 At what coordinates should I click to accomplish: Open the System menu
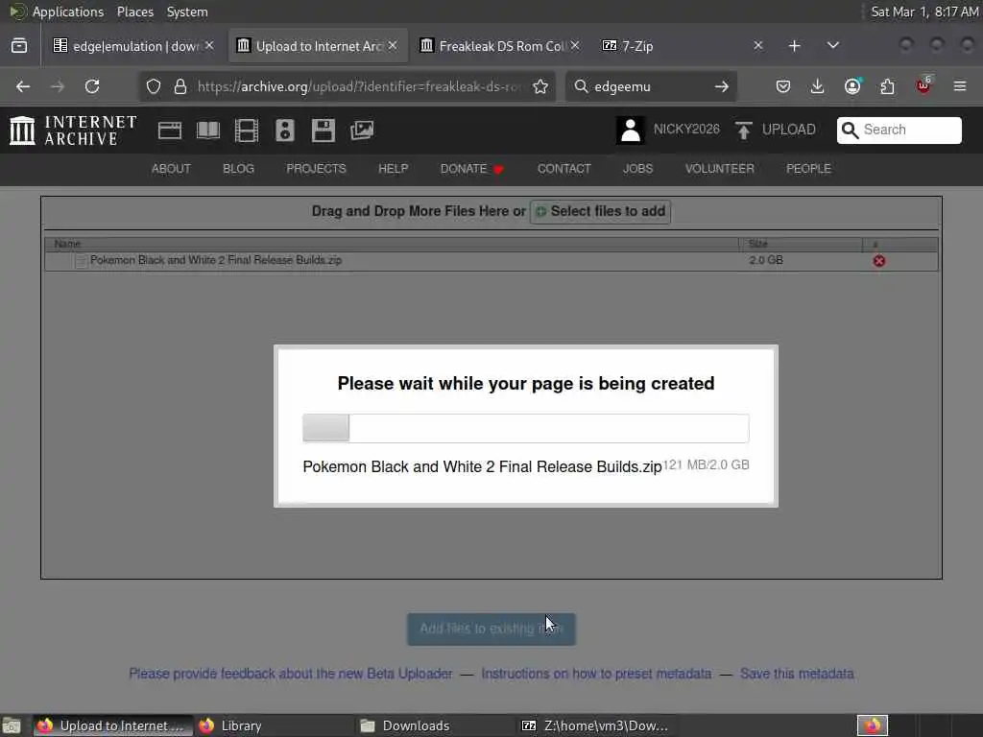(x=187, y=12)
